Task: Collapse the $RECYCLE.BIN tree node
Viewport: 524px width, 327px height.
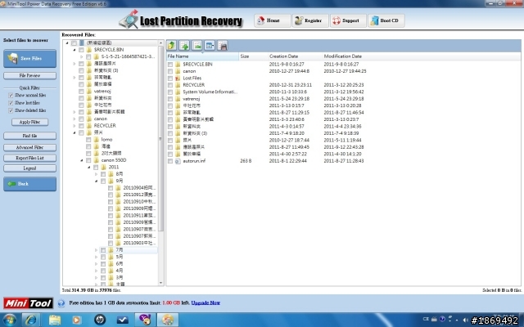Action: tap(75, 50)
